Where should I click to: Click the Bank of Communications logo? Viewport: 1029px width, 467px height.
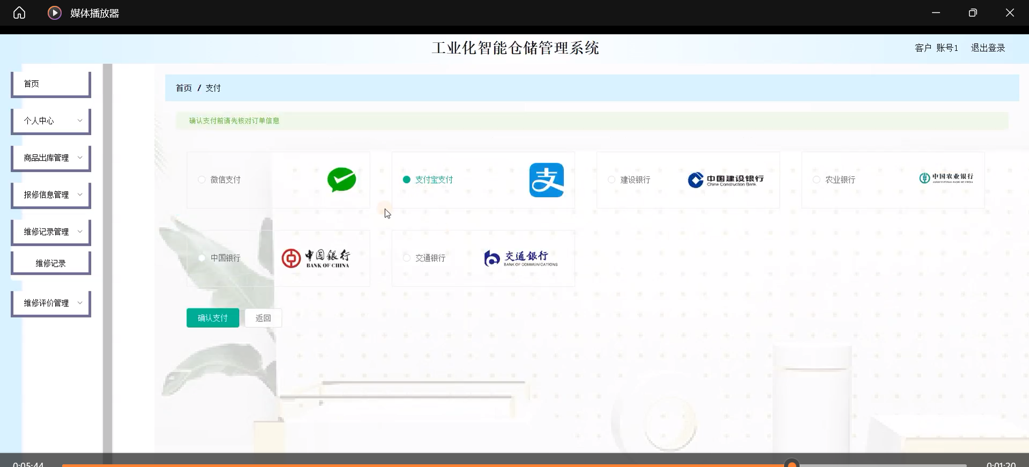520,258
